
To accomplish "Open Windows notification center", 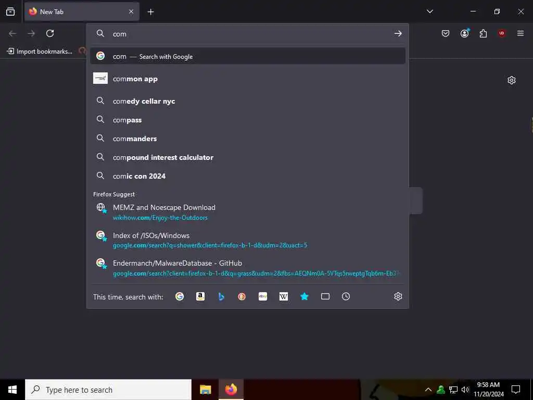I will click(x=516, y=390).
